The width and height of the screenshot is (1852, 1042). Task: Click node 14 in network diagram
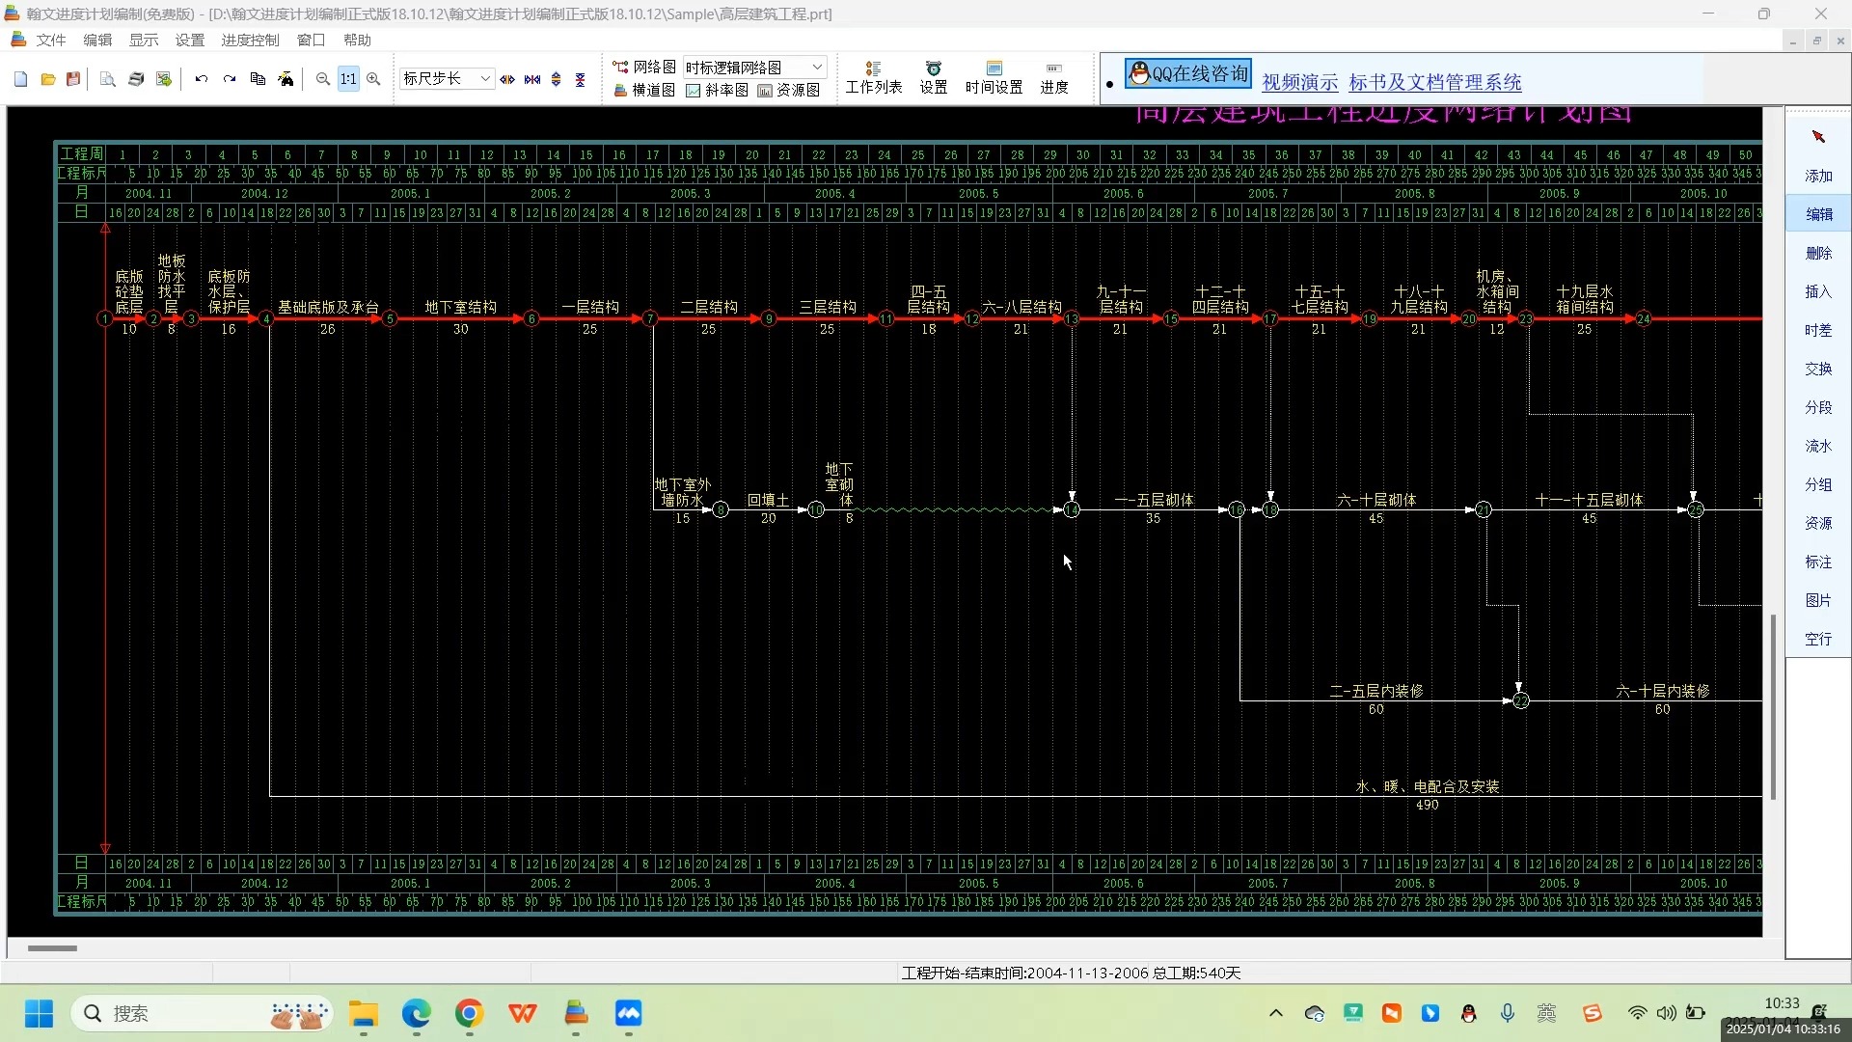[x=1072, y=510]
